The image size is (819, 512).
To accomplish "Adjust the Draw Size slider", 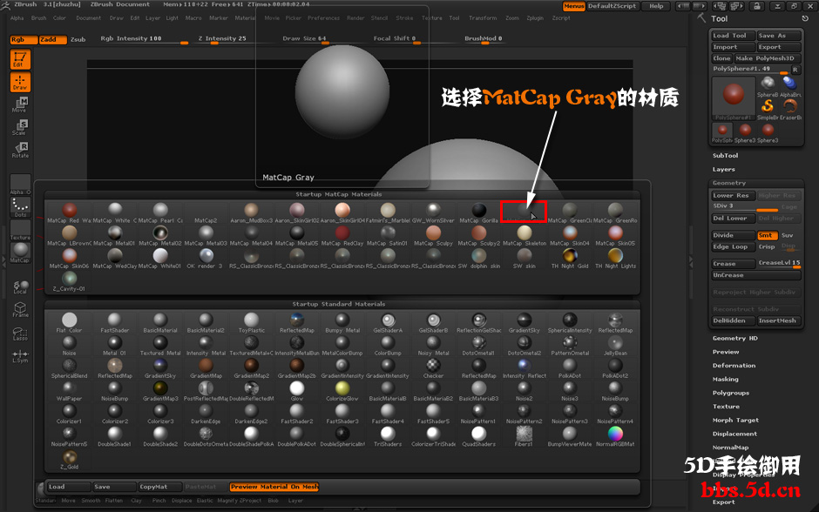I will coord(305,39).
